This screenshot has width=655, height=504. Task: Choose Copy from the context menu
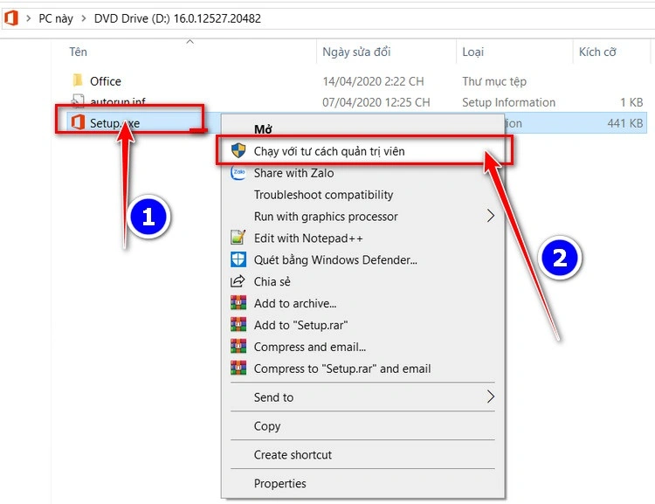pyautogui.click(x=267, y=426)
